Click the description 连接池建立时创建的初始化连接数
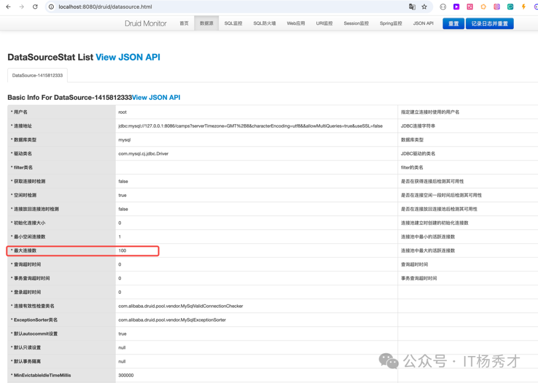The width and height of the screenshot is (538, 383). point(434,222)
